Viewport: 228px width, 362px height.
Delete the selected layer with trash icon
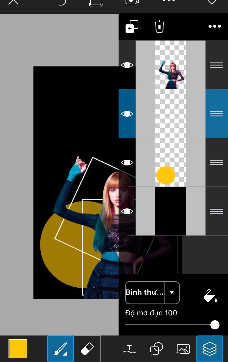[x=159, y=27]
